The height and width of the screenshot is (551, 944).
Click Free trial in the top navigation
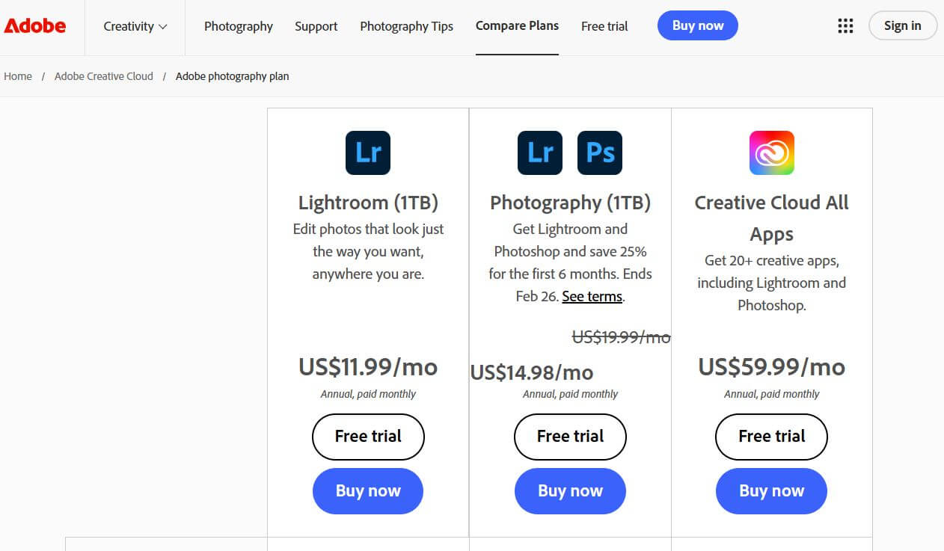604,26
